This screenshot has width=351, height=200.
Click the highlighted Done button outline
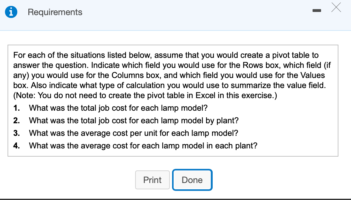coord(192,180)
